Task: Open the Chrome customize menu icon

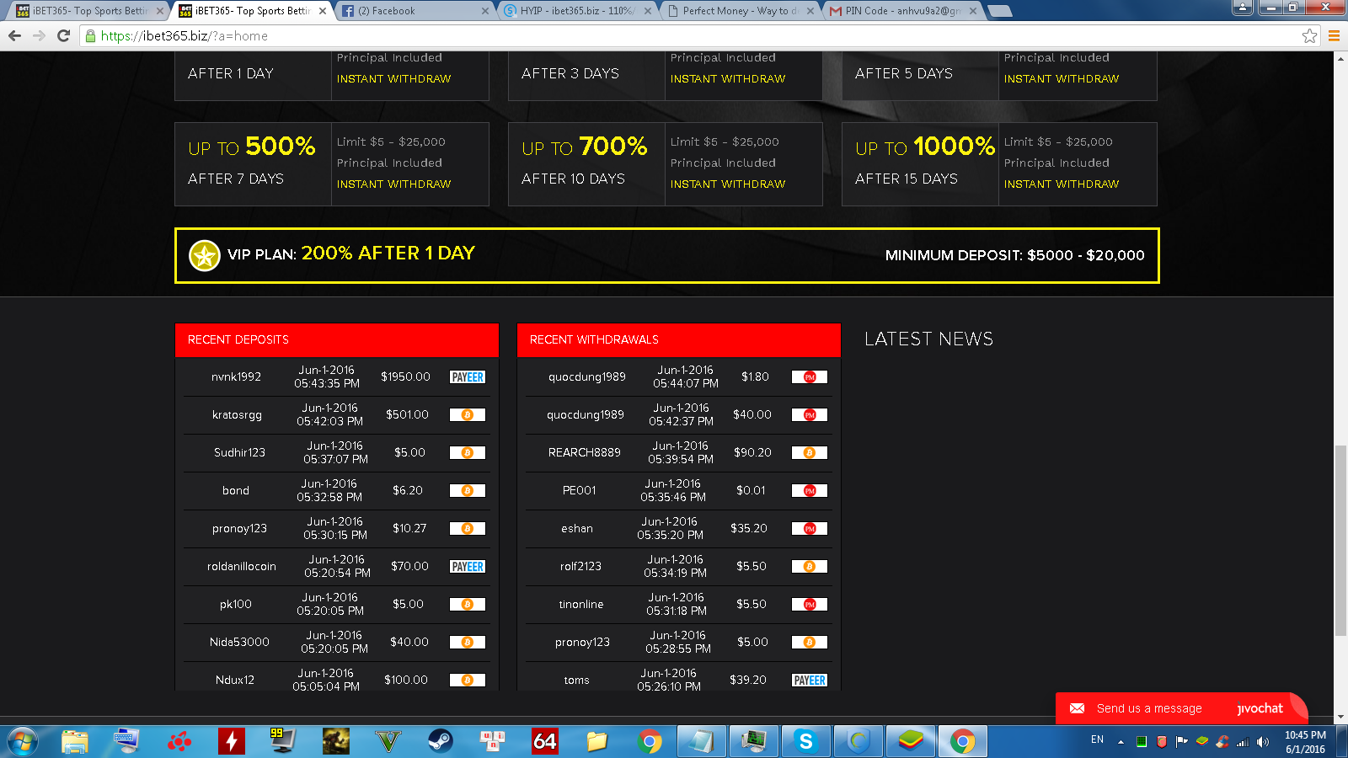Action: click(x=1334, y=36)
